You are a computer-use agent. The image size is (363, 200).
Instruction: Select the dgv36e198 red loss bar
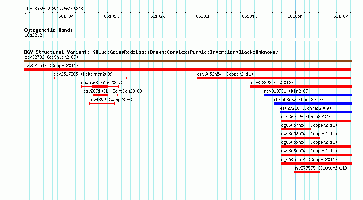click(316, 121)
